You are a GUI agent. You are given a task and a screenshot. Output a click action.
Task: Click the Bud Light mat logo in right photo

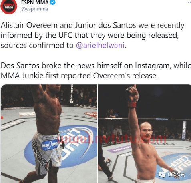(176, 168)
